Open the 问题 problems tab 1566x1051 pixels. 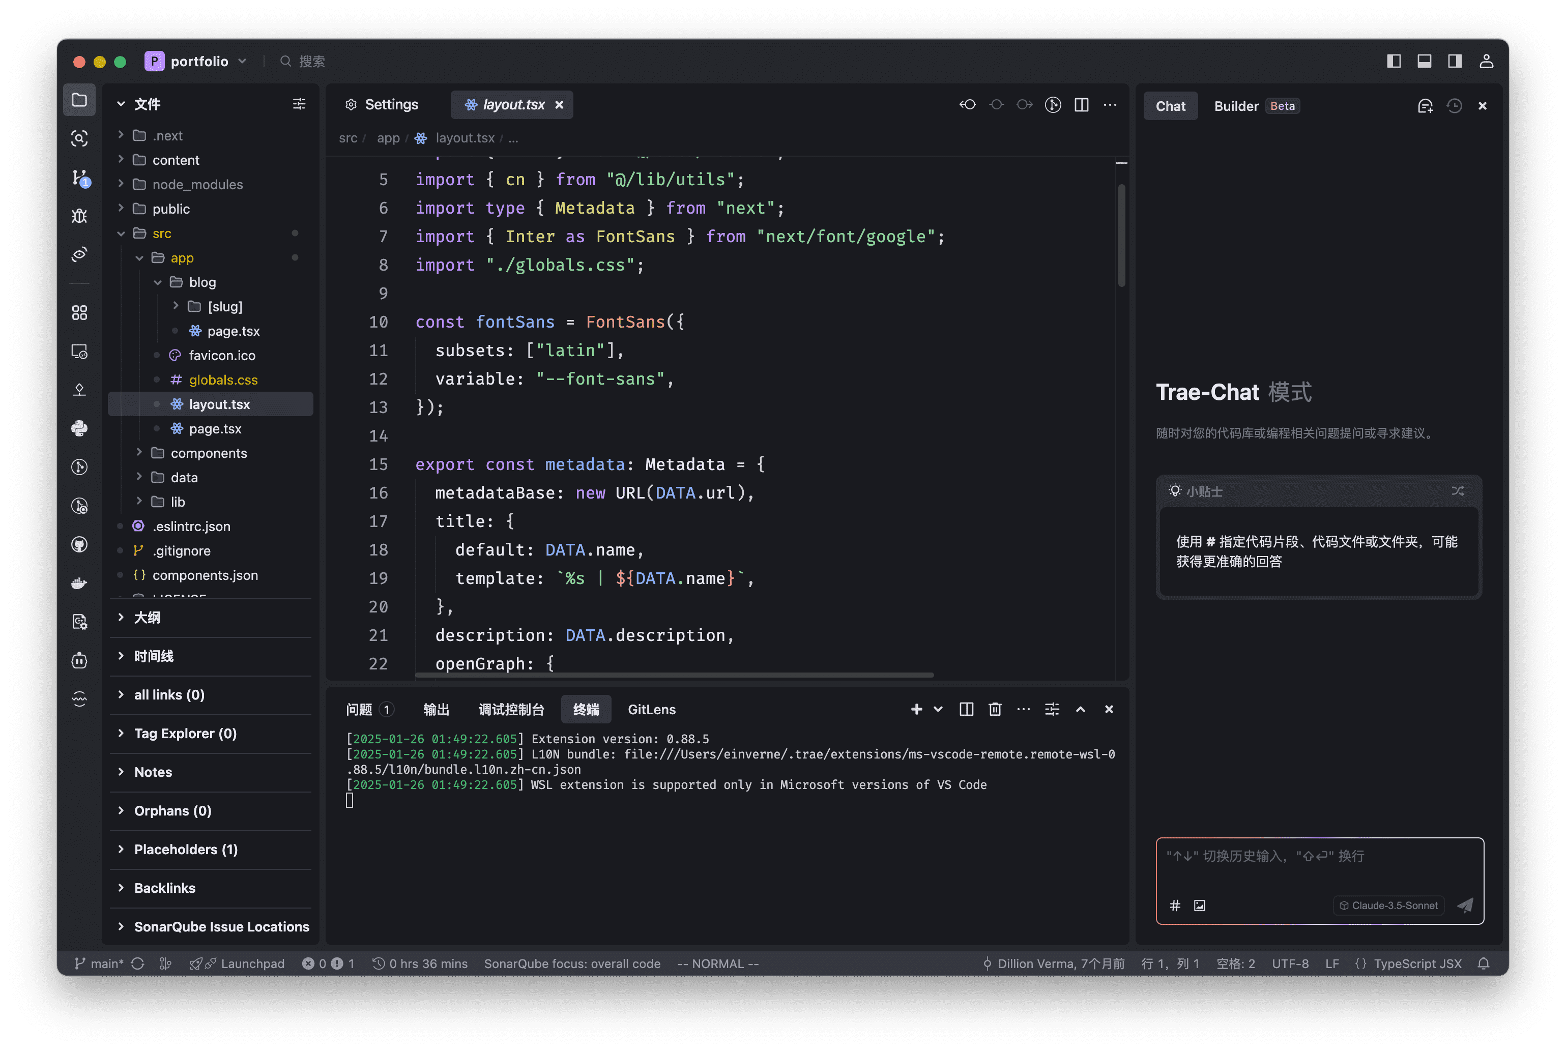[369, 709]
